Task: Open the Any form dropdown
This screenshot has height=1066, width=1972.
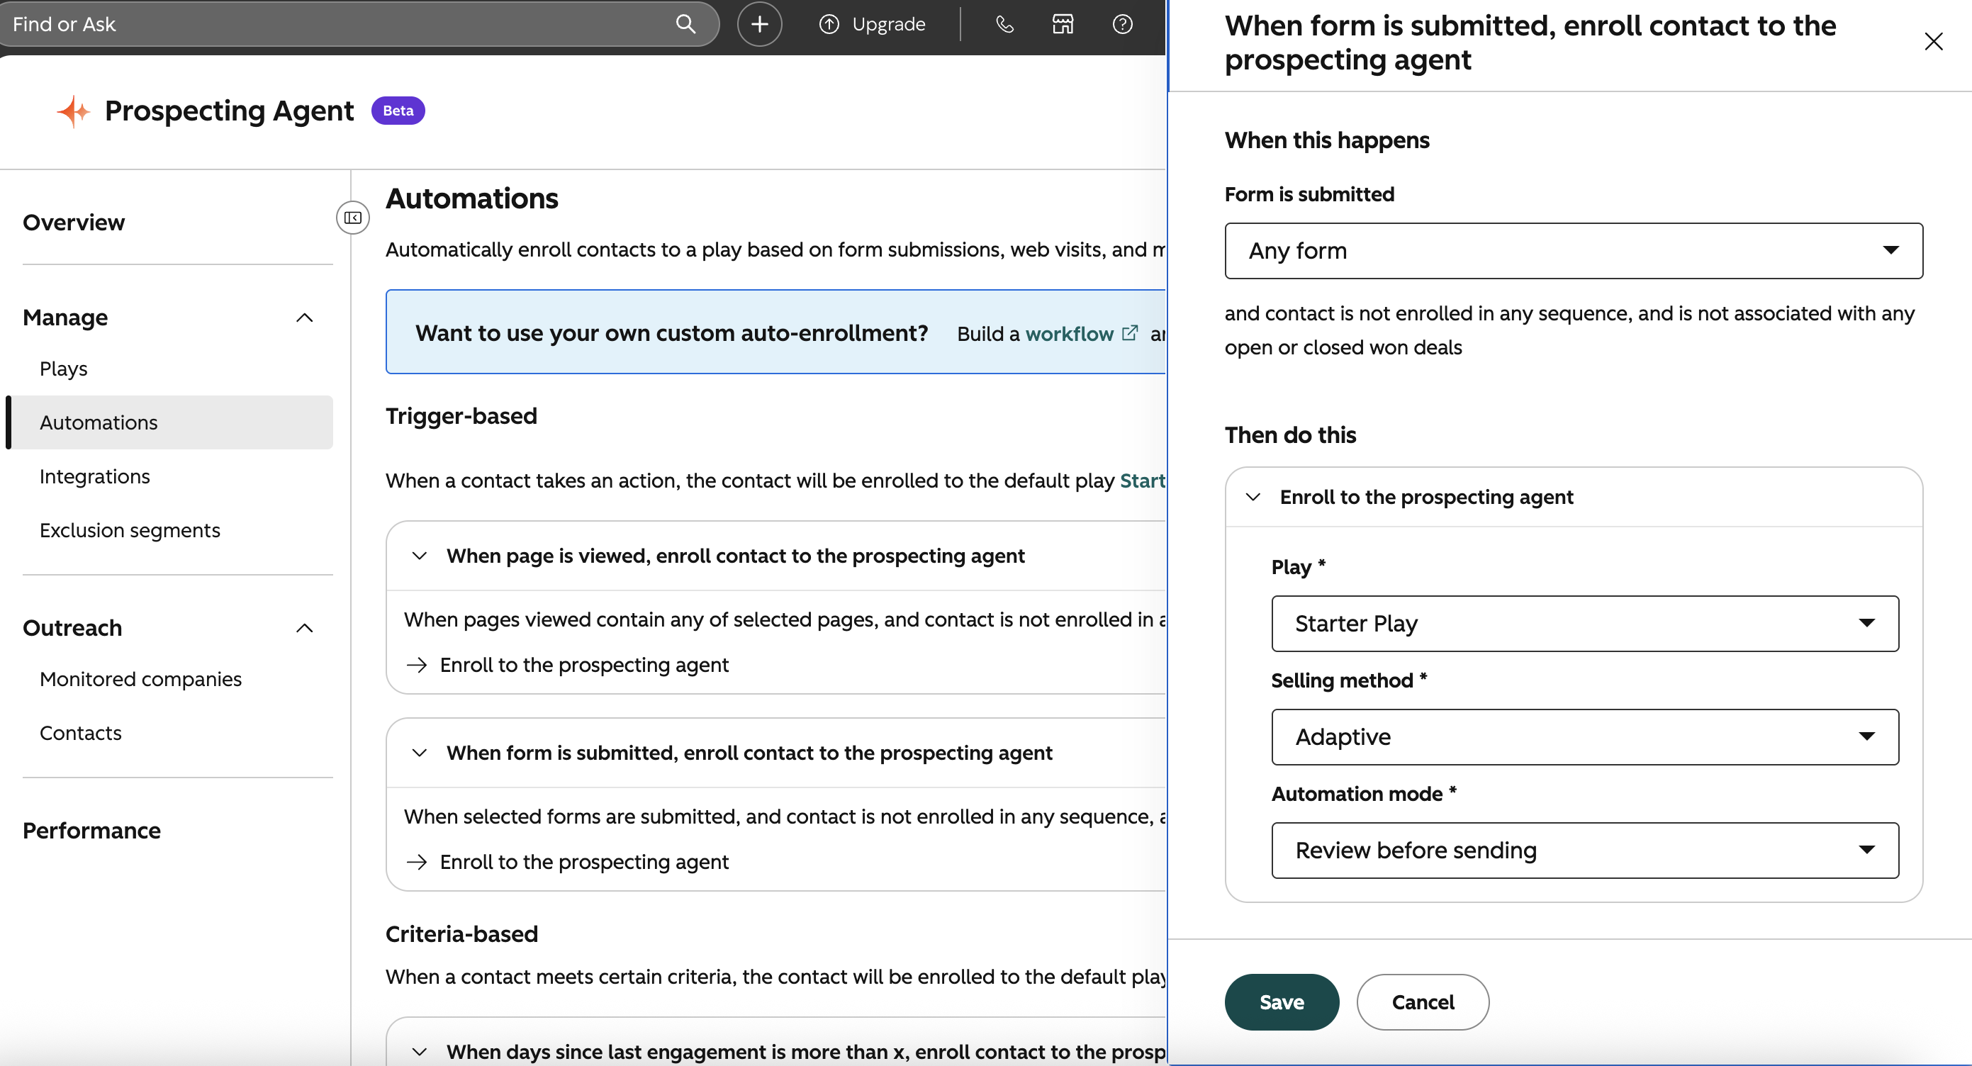Action: [x=1573, y=251]
